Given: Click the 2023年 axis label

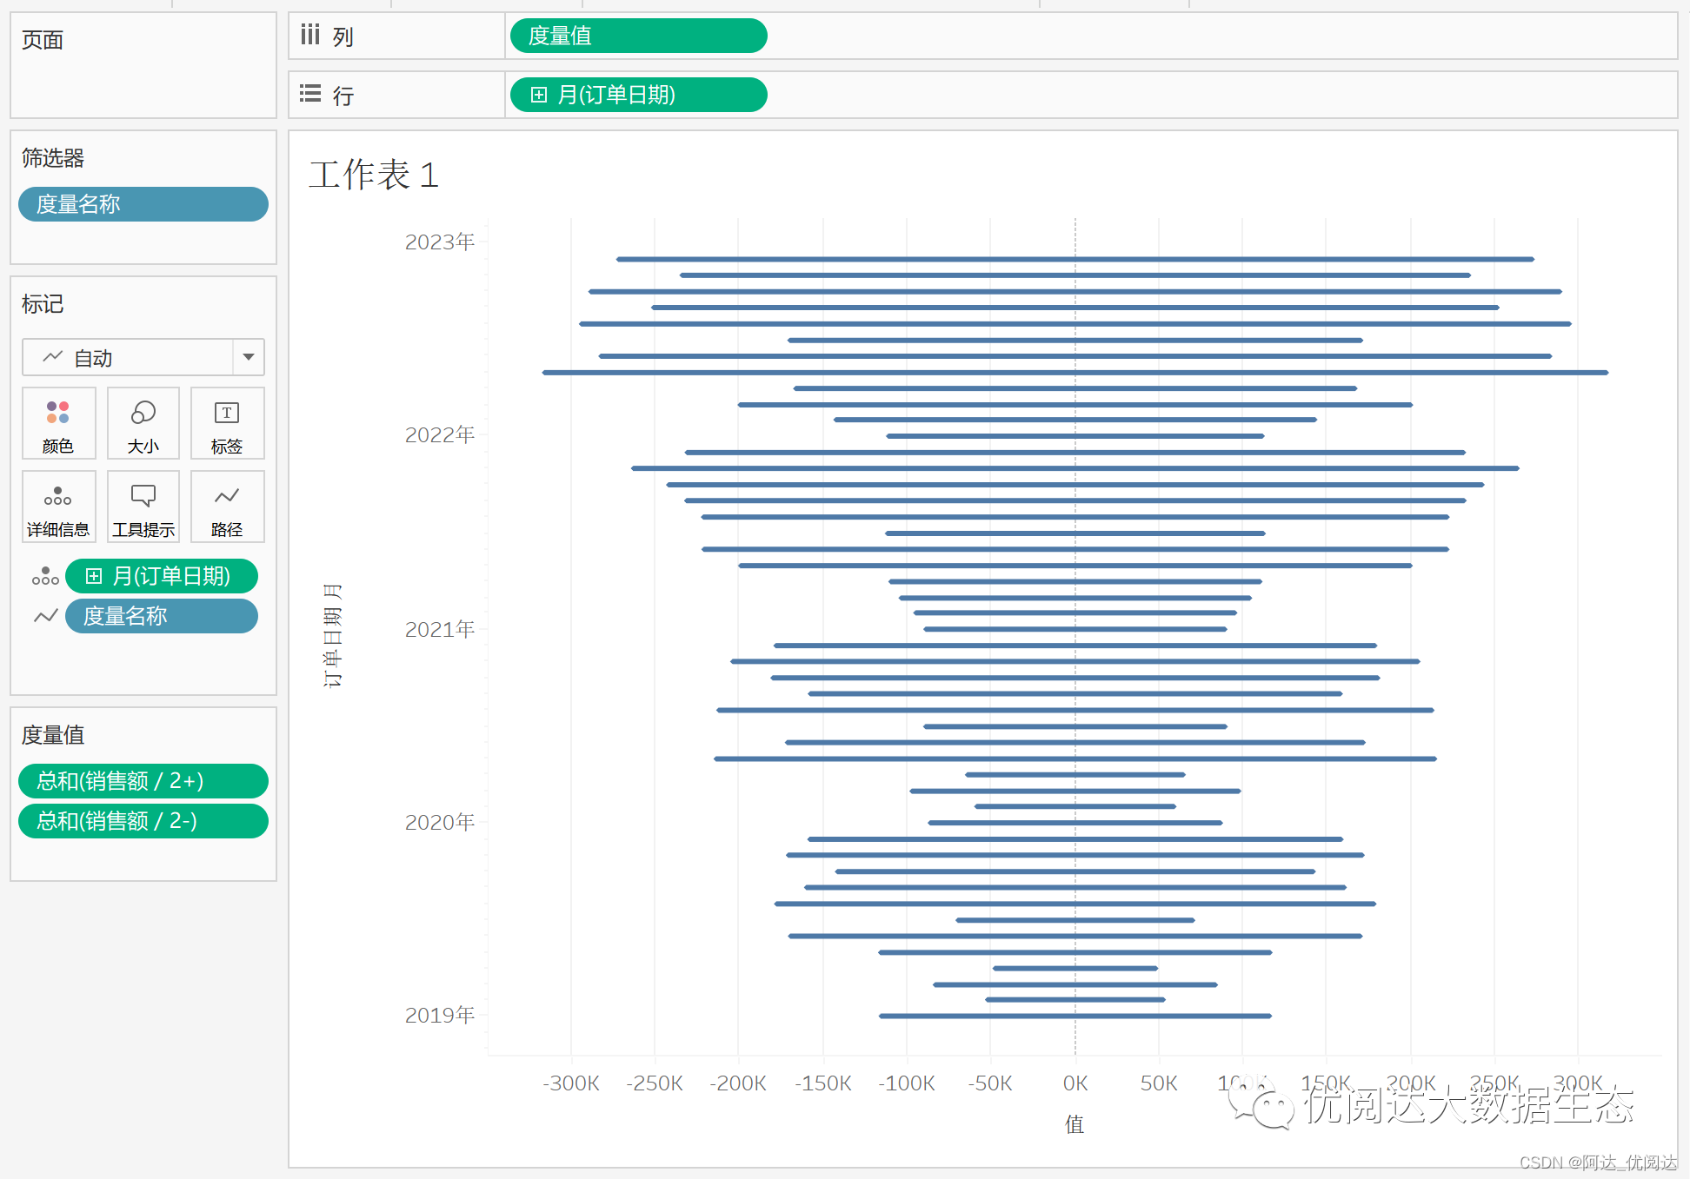Looking at the screenshot, I should (x=440, y=242).
